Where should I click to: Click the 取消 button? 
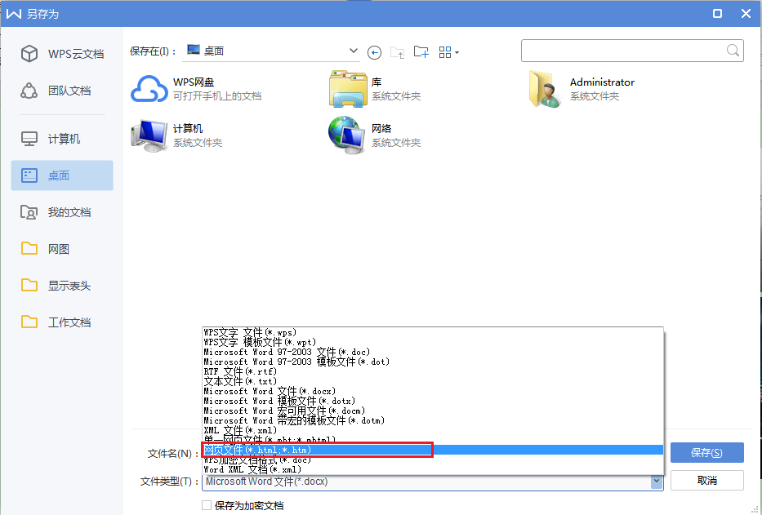pyautogui.click(x=706, y=481)
